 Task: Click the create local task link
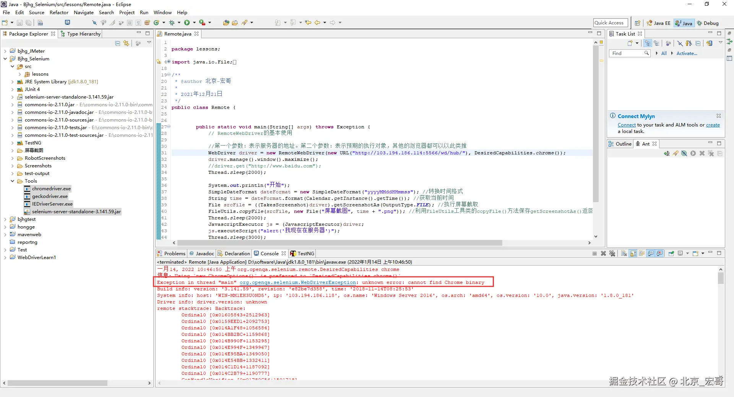(x=713, y=125)
